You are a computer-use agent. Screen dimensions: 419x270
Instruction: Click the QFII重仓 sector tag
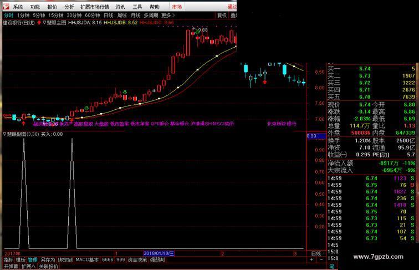(160, 124)
